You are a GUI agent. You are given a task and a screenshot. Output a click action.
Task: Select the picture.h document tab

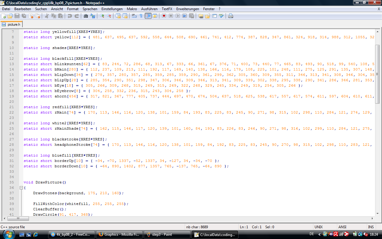coord(11,24)
